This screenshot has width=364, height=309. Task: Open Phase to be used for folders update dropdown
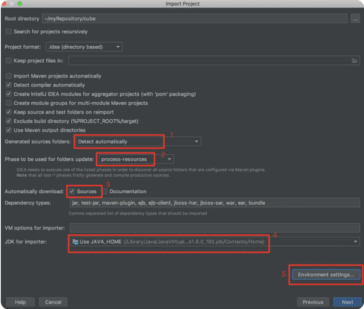point(136,159)
